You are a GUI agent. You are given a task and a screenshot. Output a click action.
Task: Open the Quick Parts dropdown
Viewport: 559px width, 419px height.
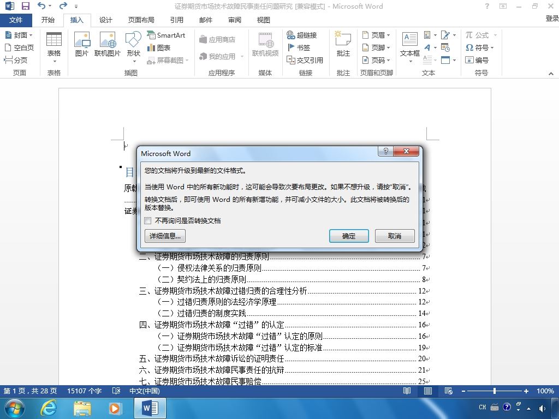pyautogui.click(x=430, y=35)
